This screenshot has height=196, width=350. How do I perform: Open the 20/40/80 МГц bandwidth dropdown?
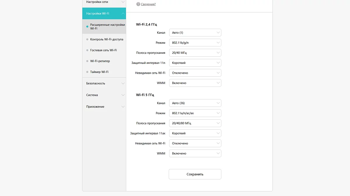pos(195,123)
